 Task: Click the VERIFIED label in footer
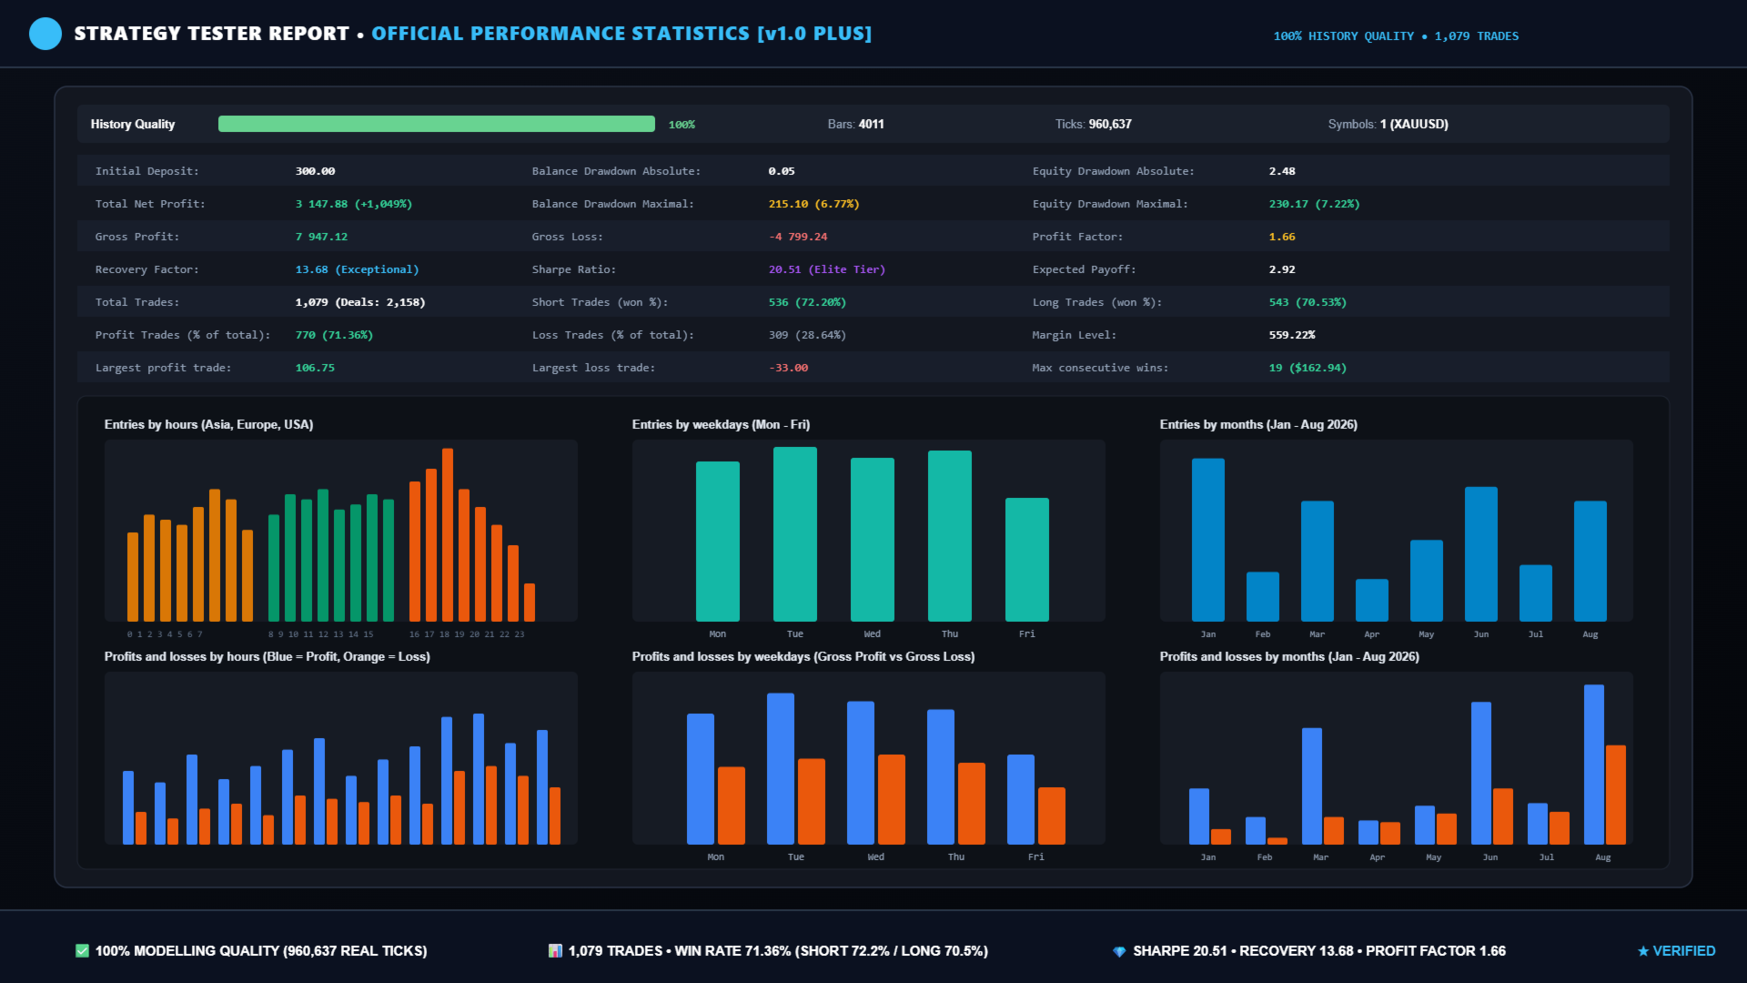tap(1684, 951)
